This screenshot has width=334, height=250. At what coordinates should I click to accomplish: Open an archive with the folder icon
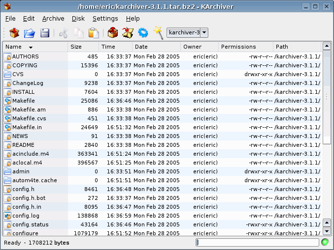point(30,33)
